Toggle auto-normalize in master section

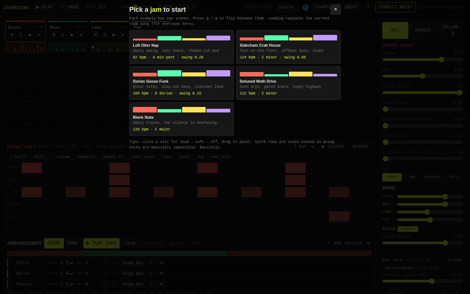(x=399, y=268)
